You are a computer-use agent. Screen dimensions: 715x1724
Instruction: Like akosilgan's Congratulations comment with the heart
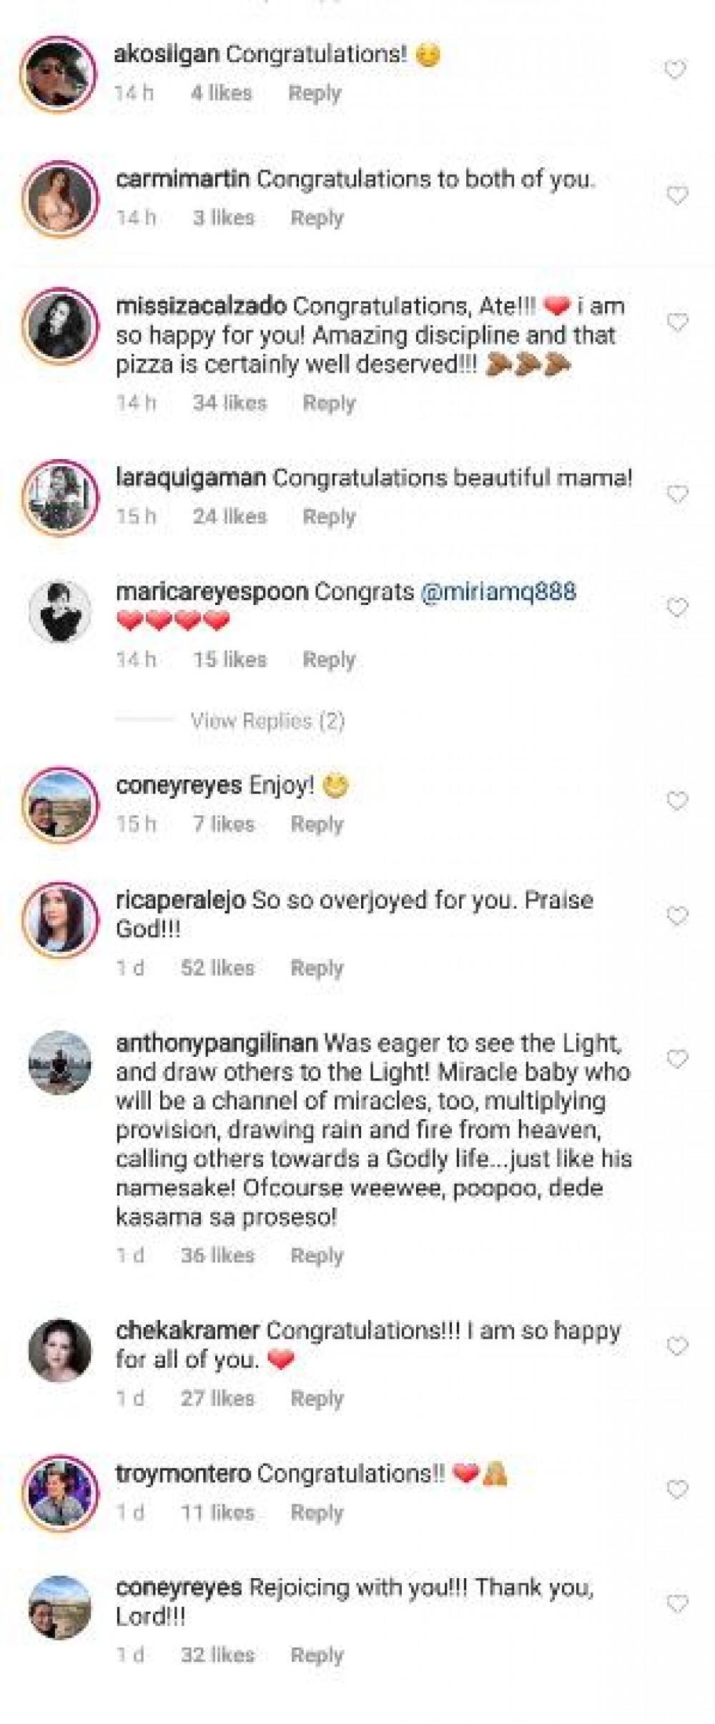(x=676, y=70)
